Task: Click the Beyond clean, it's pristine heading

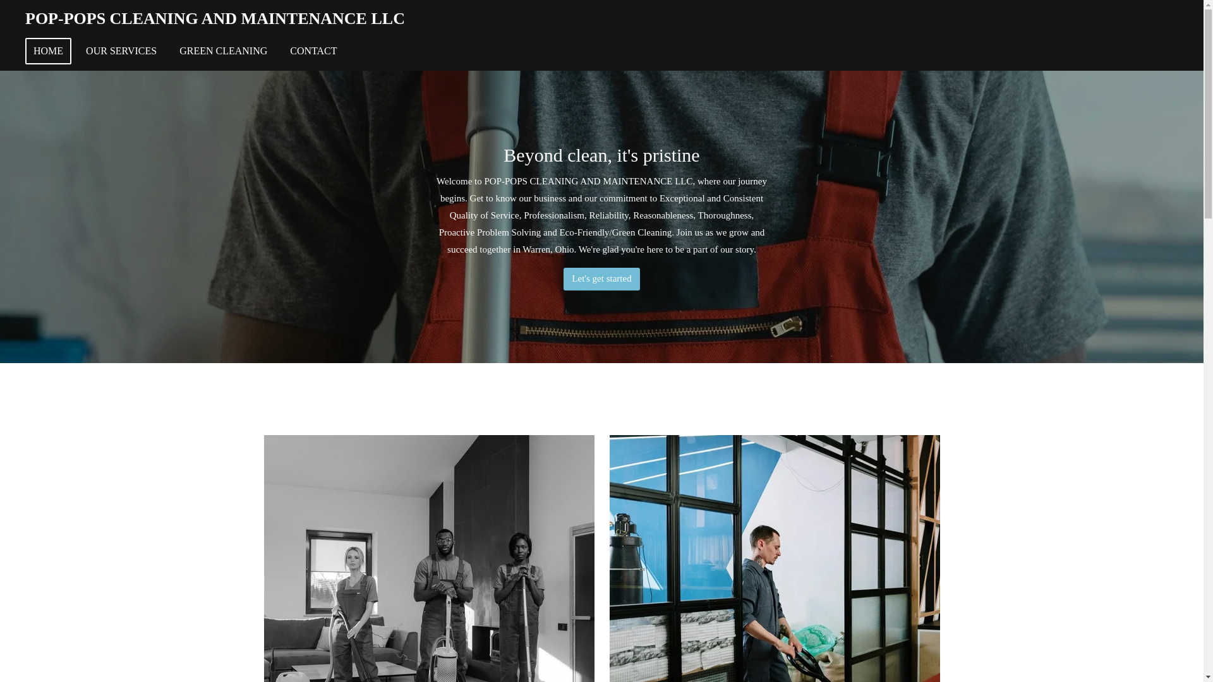Action: pyautogui.click(x=601, y=155)
